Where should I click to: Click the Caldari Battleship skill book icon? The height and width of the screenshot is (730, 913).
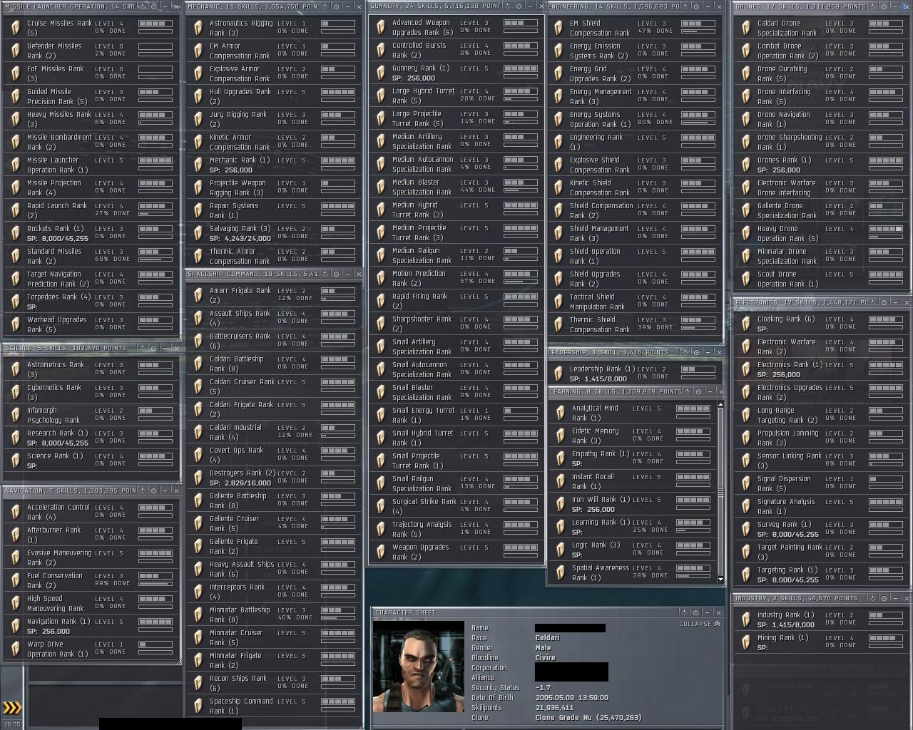tap(198, 364)
